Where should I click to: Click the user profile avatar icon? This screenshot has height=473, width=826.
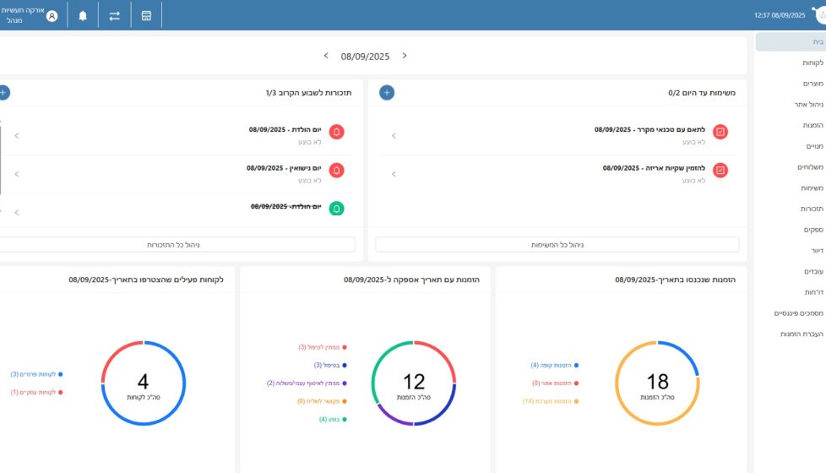[52, 15]
